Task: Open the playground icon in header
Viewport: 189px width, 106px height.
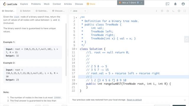Action: tap(167, 4)
